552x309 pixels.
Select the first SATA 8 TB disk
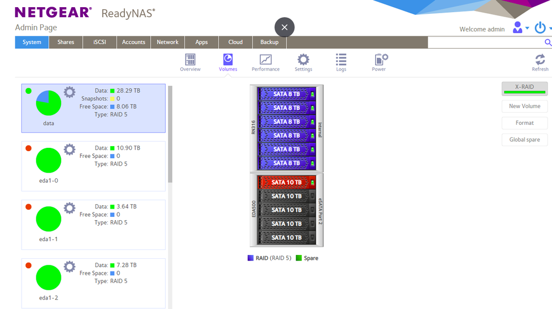pyautogui.click(x=286, y=94)
